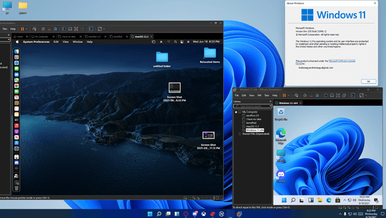Toggle thumbnail bar in Windows 11 VMware toolbar
The image size is (386, 218).
coord(332,95)
